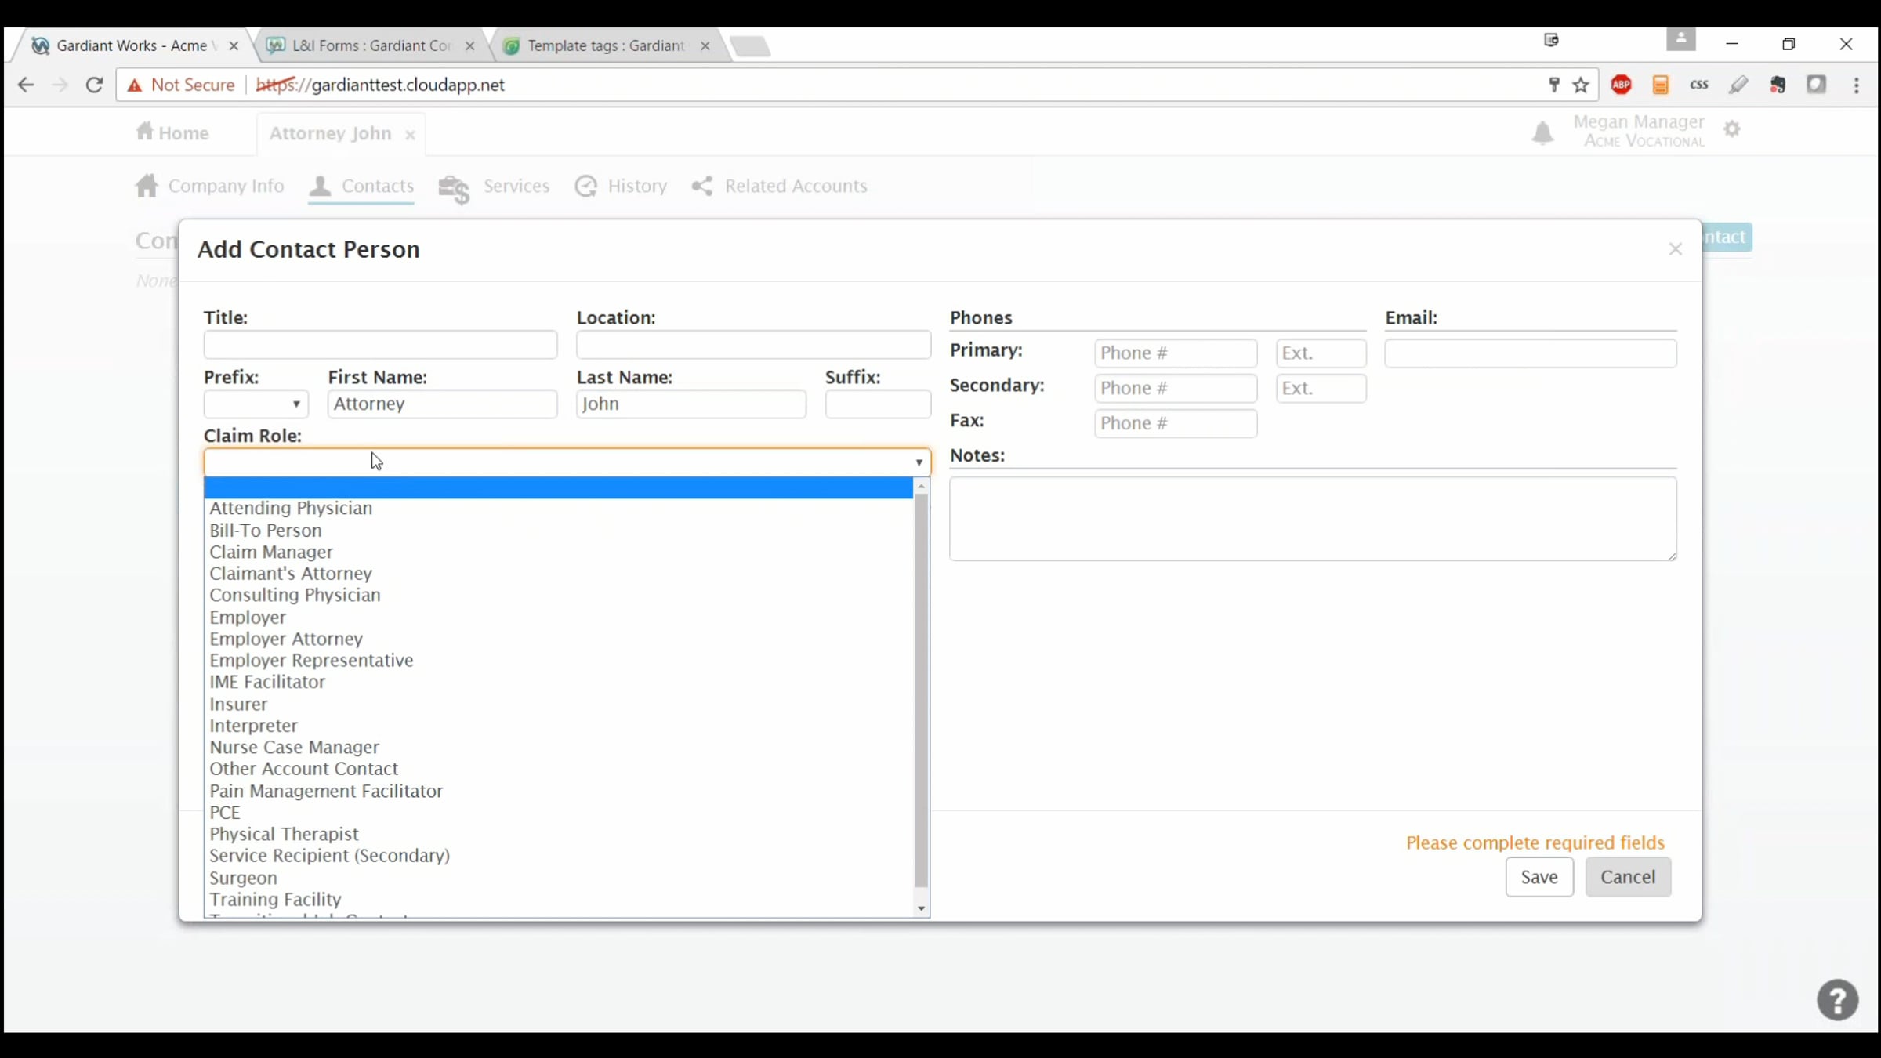Open the settings gear icon
Image resolution: width=1881 pixels, height=1058 pixels.
point(1732,129)
